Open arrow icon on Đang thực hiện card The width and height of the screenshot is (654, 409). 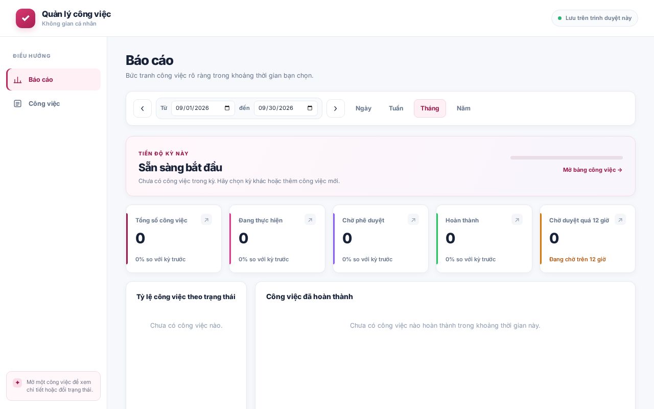point(310,220)
